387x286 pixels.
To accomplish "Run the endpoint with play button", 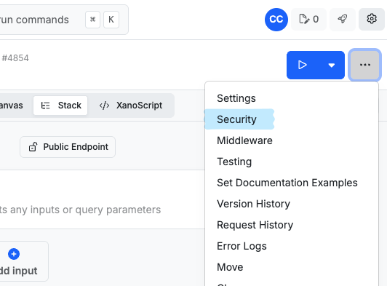I will [303, 65].
